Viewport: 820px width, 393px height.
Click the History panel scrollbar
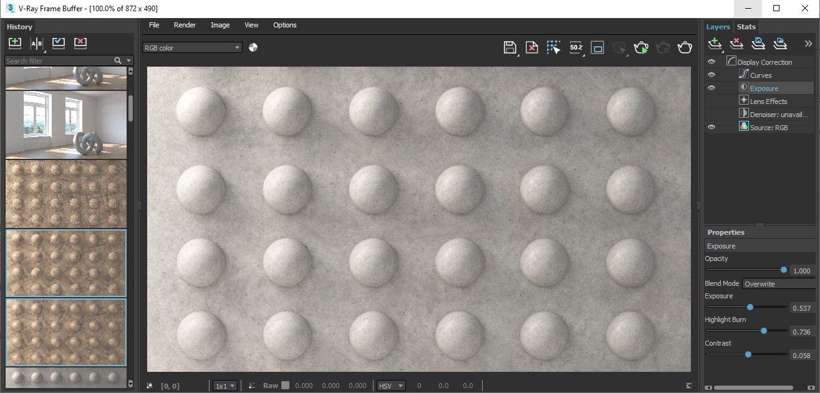130,108
